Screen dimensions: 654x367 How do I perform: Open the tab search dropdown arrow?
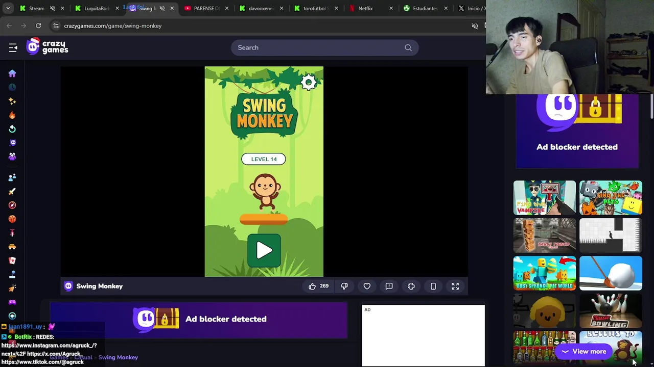(8, 8)
